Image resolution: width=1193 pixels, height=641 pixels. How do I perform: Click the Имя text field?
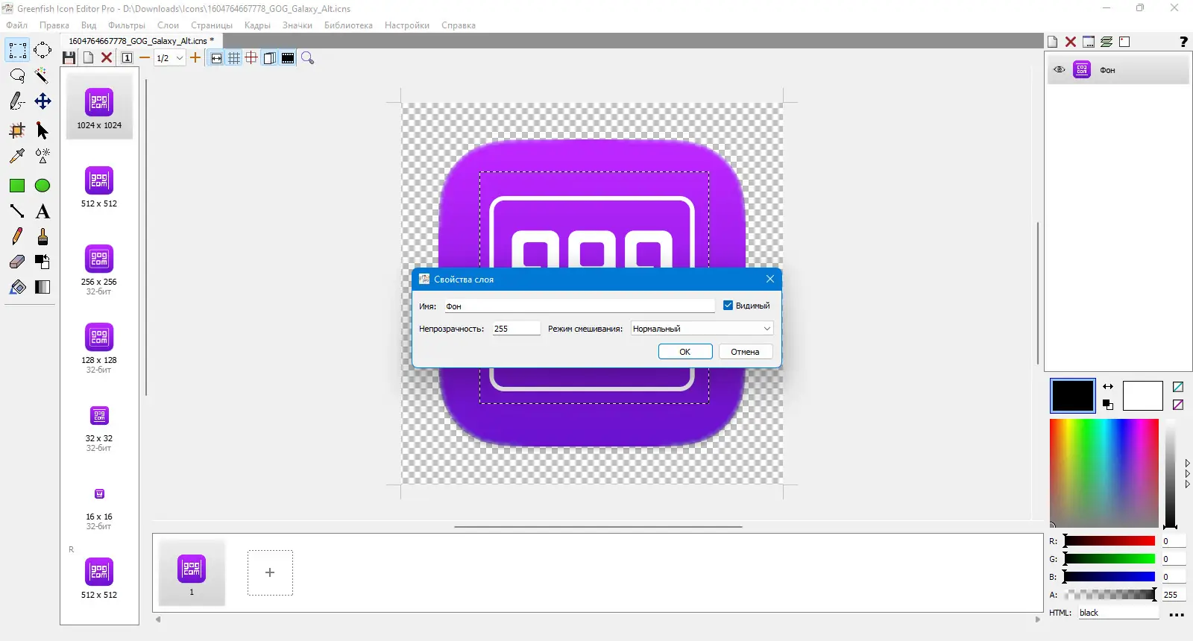point(579,306)
